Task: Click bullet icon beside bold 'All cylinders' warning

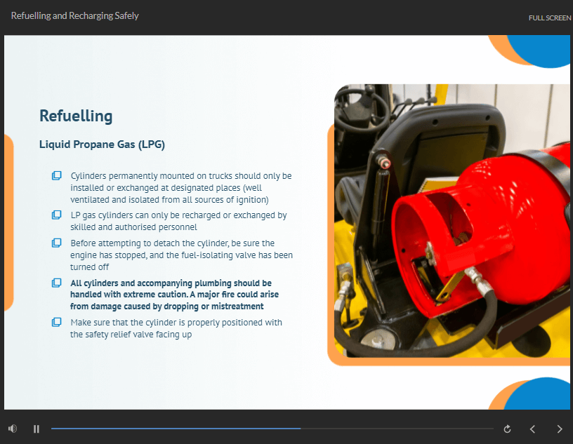Action: (56, 283)
